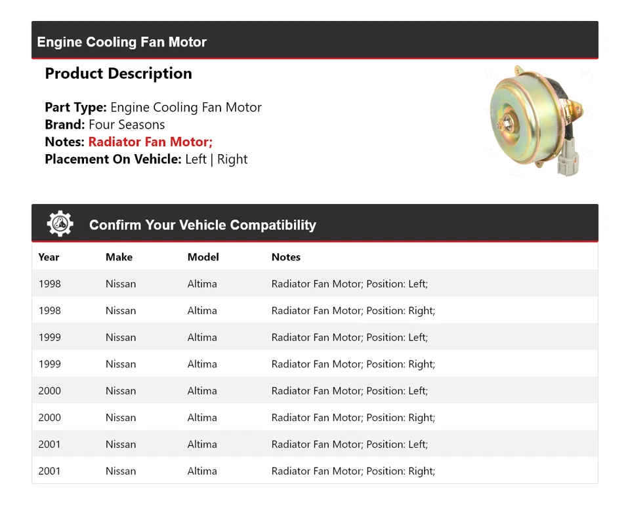Click the Notes column header

pyautogui.click(x=285, y=257)
